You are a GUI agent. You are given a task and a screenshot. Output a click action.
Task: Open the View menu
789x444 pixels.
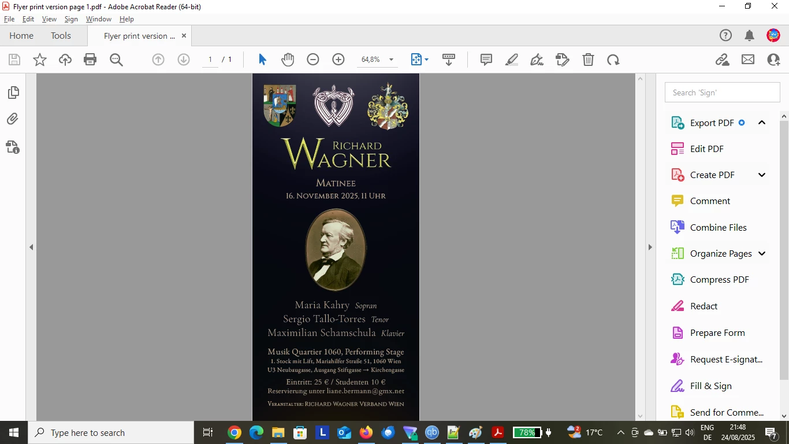coord(49,19)
